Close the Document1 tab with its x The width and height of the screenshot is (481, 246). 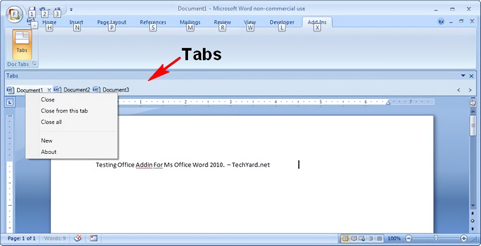pyautogui.click(x=49, y=90)
